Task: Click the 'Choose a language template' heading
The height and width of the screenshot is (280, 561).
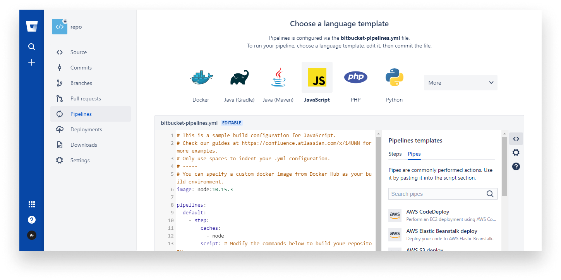Action: pyautogui.click(x=339, y=24)
